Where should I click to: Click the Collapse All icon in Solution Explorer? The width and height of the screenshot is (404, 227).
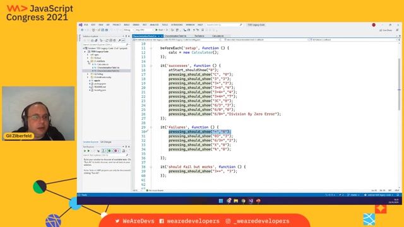[111, 40]
